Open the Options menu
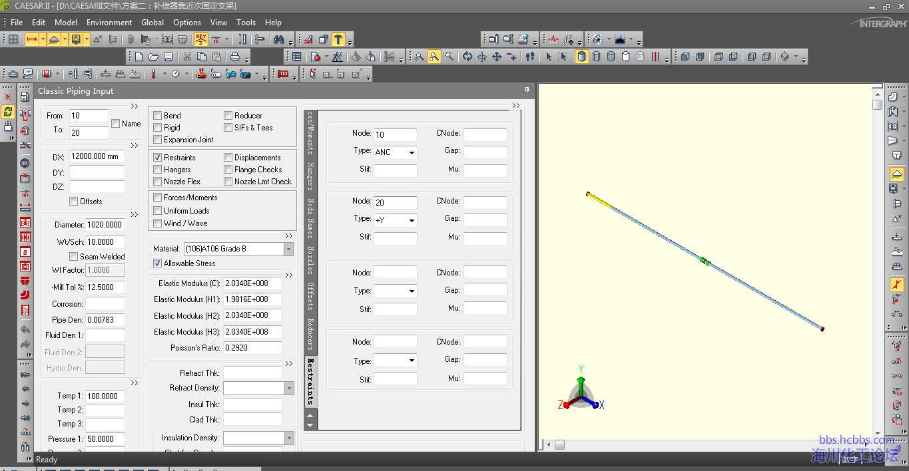This screenshot has height=471, width=909. pyautogui.click(x=187, y=22)
